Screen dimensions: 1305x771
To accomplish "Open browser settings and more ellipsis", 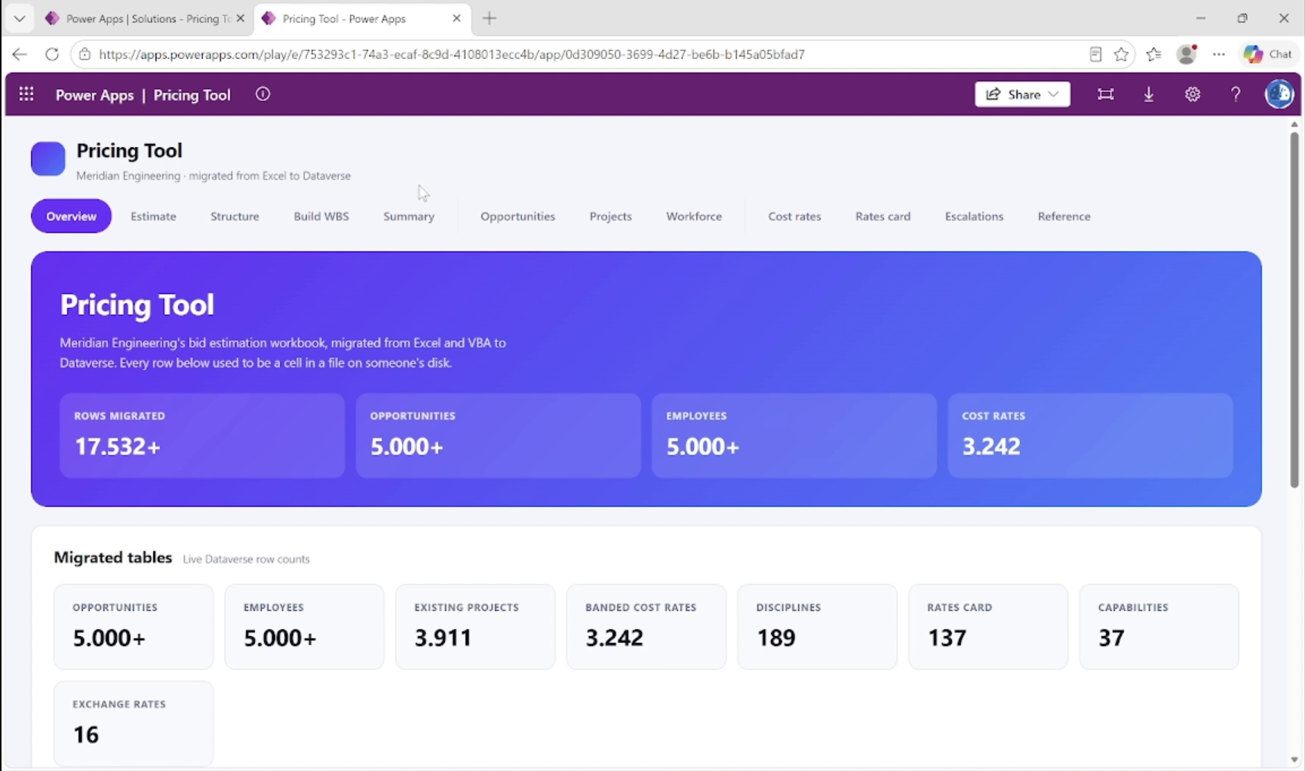I will (x=1219, y=54).
